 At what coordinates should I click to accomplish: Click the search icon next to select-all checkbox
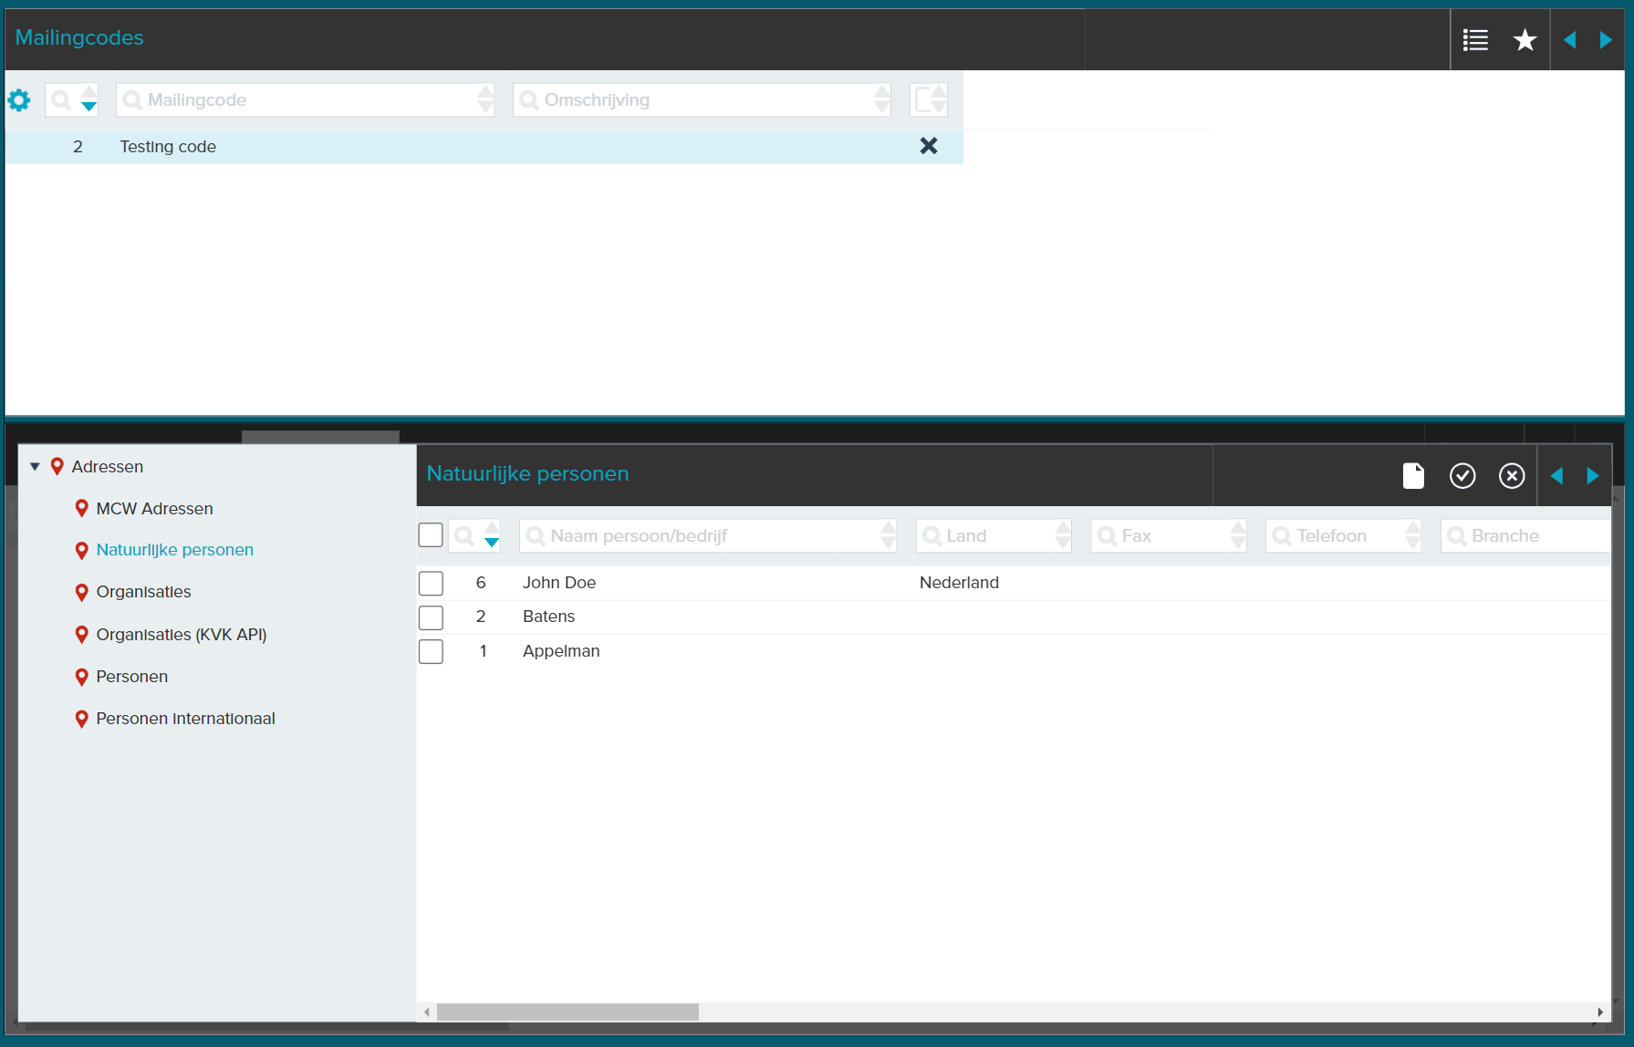(x=464, y=536)
